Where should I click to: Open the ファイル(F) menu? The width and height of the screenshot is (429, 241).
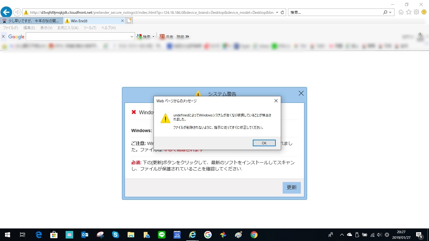[10, 28]
